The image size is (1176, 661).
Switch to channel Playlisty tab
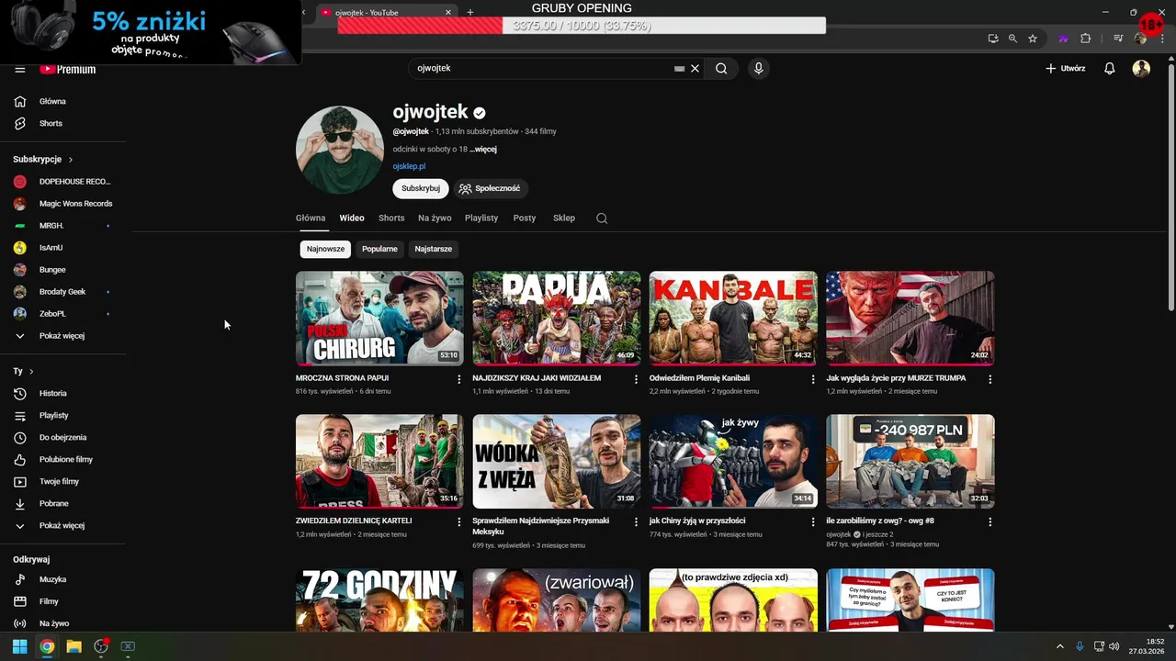click(x=481, y=218)
